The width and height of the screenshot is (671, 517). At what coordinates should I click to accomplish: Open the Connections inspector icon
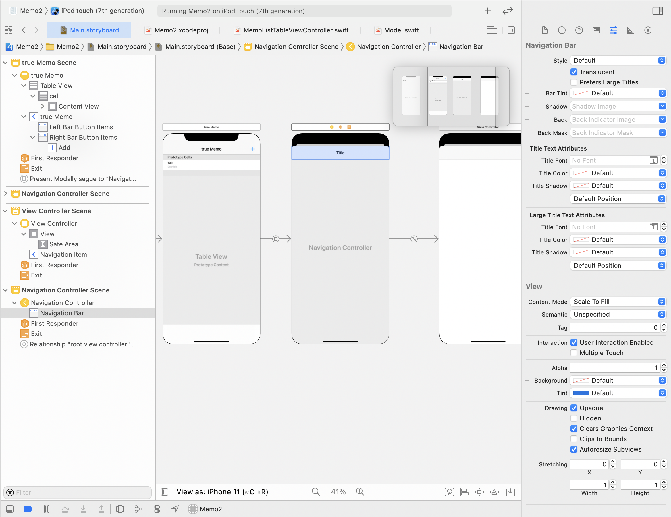[x=648, y=30]
